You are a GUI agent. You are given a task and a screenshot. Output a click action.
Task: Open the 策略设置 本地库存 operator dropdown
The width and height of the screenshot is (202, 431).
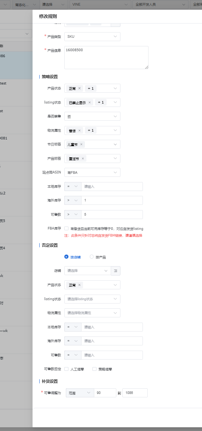point(73,187)
